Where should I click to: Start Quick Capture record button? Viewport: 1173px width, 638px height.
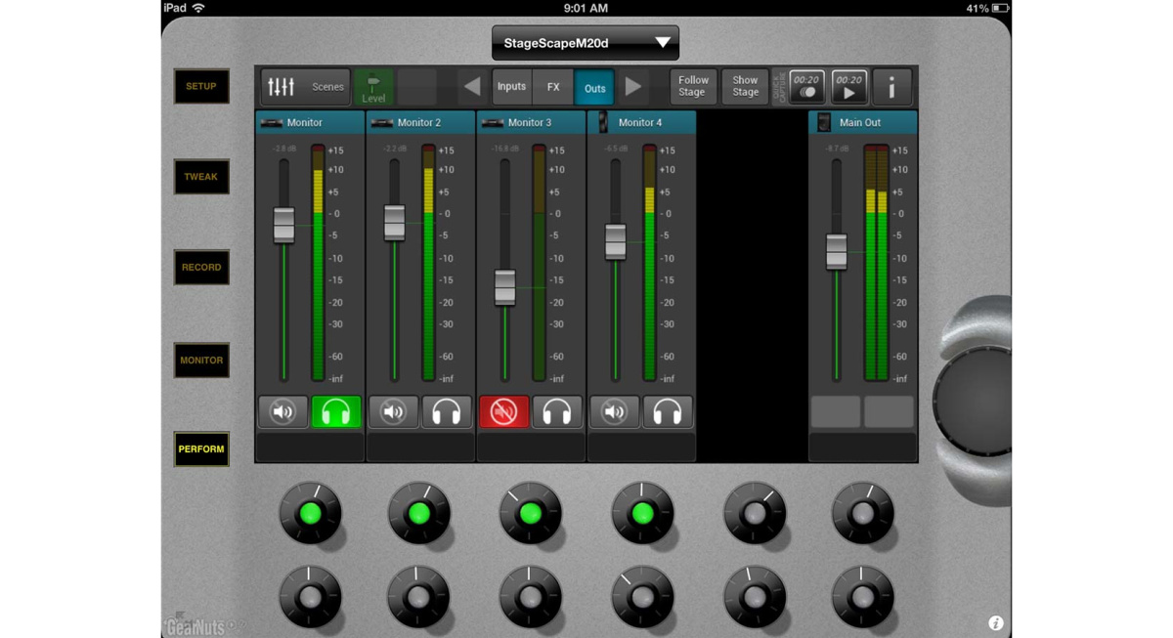click(x=806, y=87)
